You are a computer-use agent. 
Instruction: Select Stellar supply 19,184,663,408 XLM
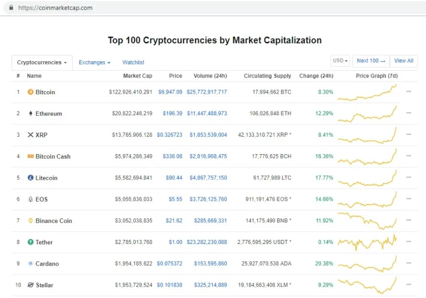coord(263,285)
